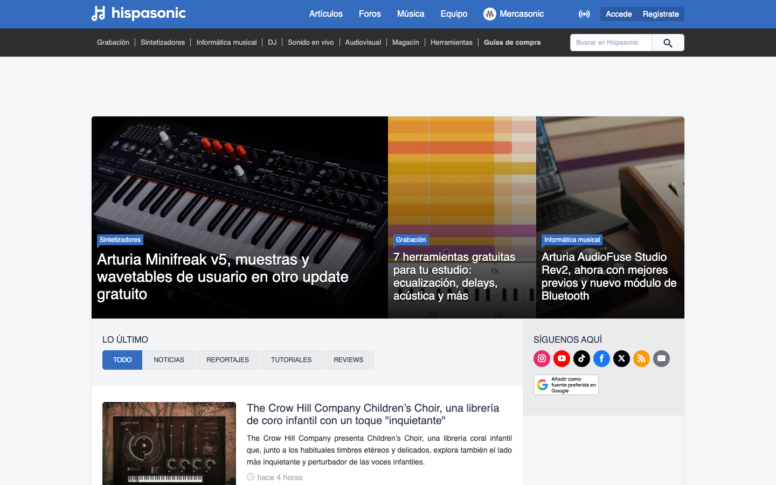Open the Sonido en vivo category
The image size is (776, 485).
[x=310, y=43]
